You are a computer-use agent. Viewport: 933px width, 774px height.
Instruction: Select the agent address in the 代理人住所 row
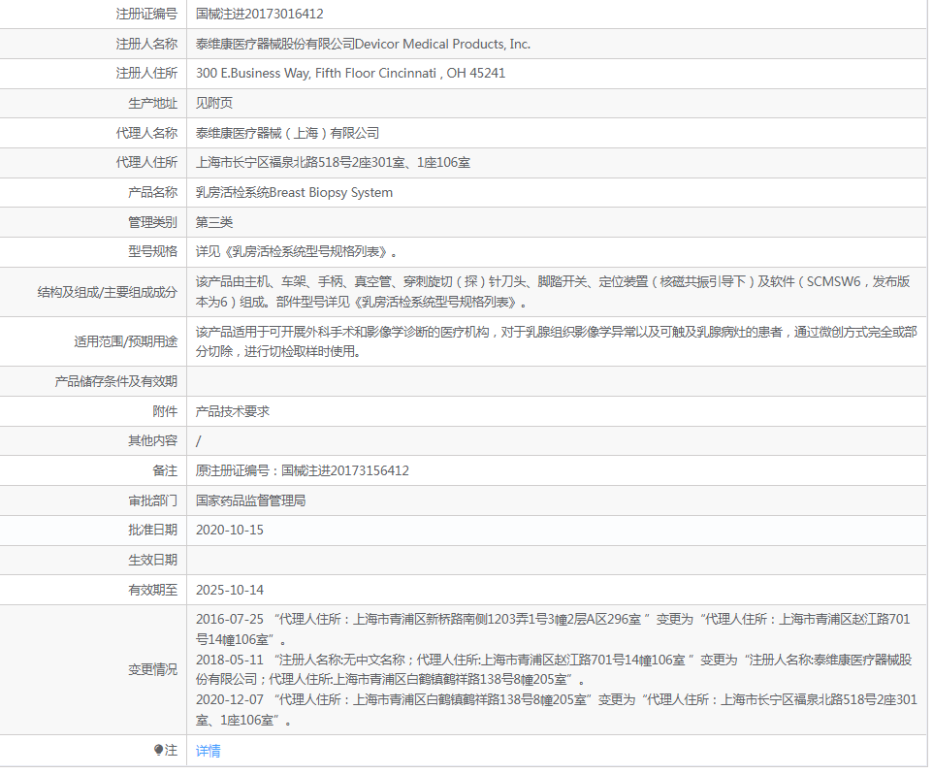pyautogui.click(x=334, y=162)
